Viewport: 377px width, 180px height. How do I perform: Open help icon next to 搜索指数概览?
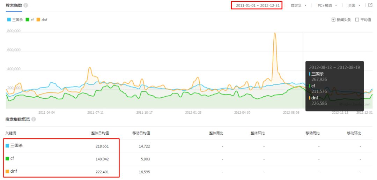tap(34, 119)
